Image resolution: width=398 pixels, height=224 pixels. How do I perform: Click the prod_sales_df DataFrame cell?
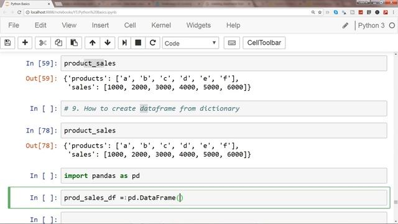click(x=224, y=198)
